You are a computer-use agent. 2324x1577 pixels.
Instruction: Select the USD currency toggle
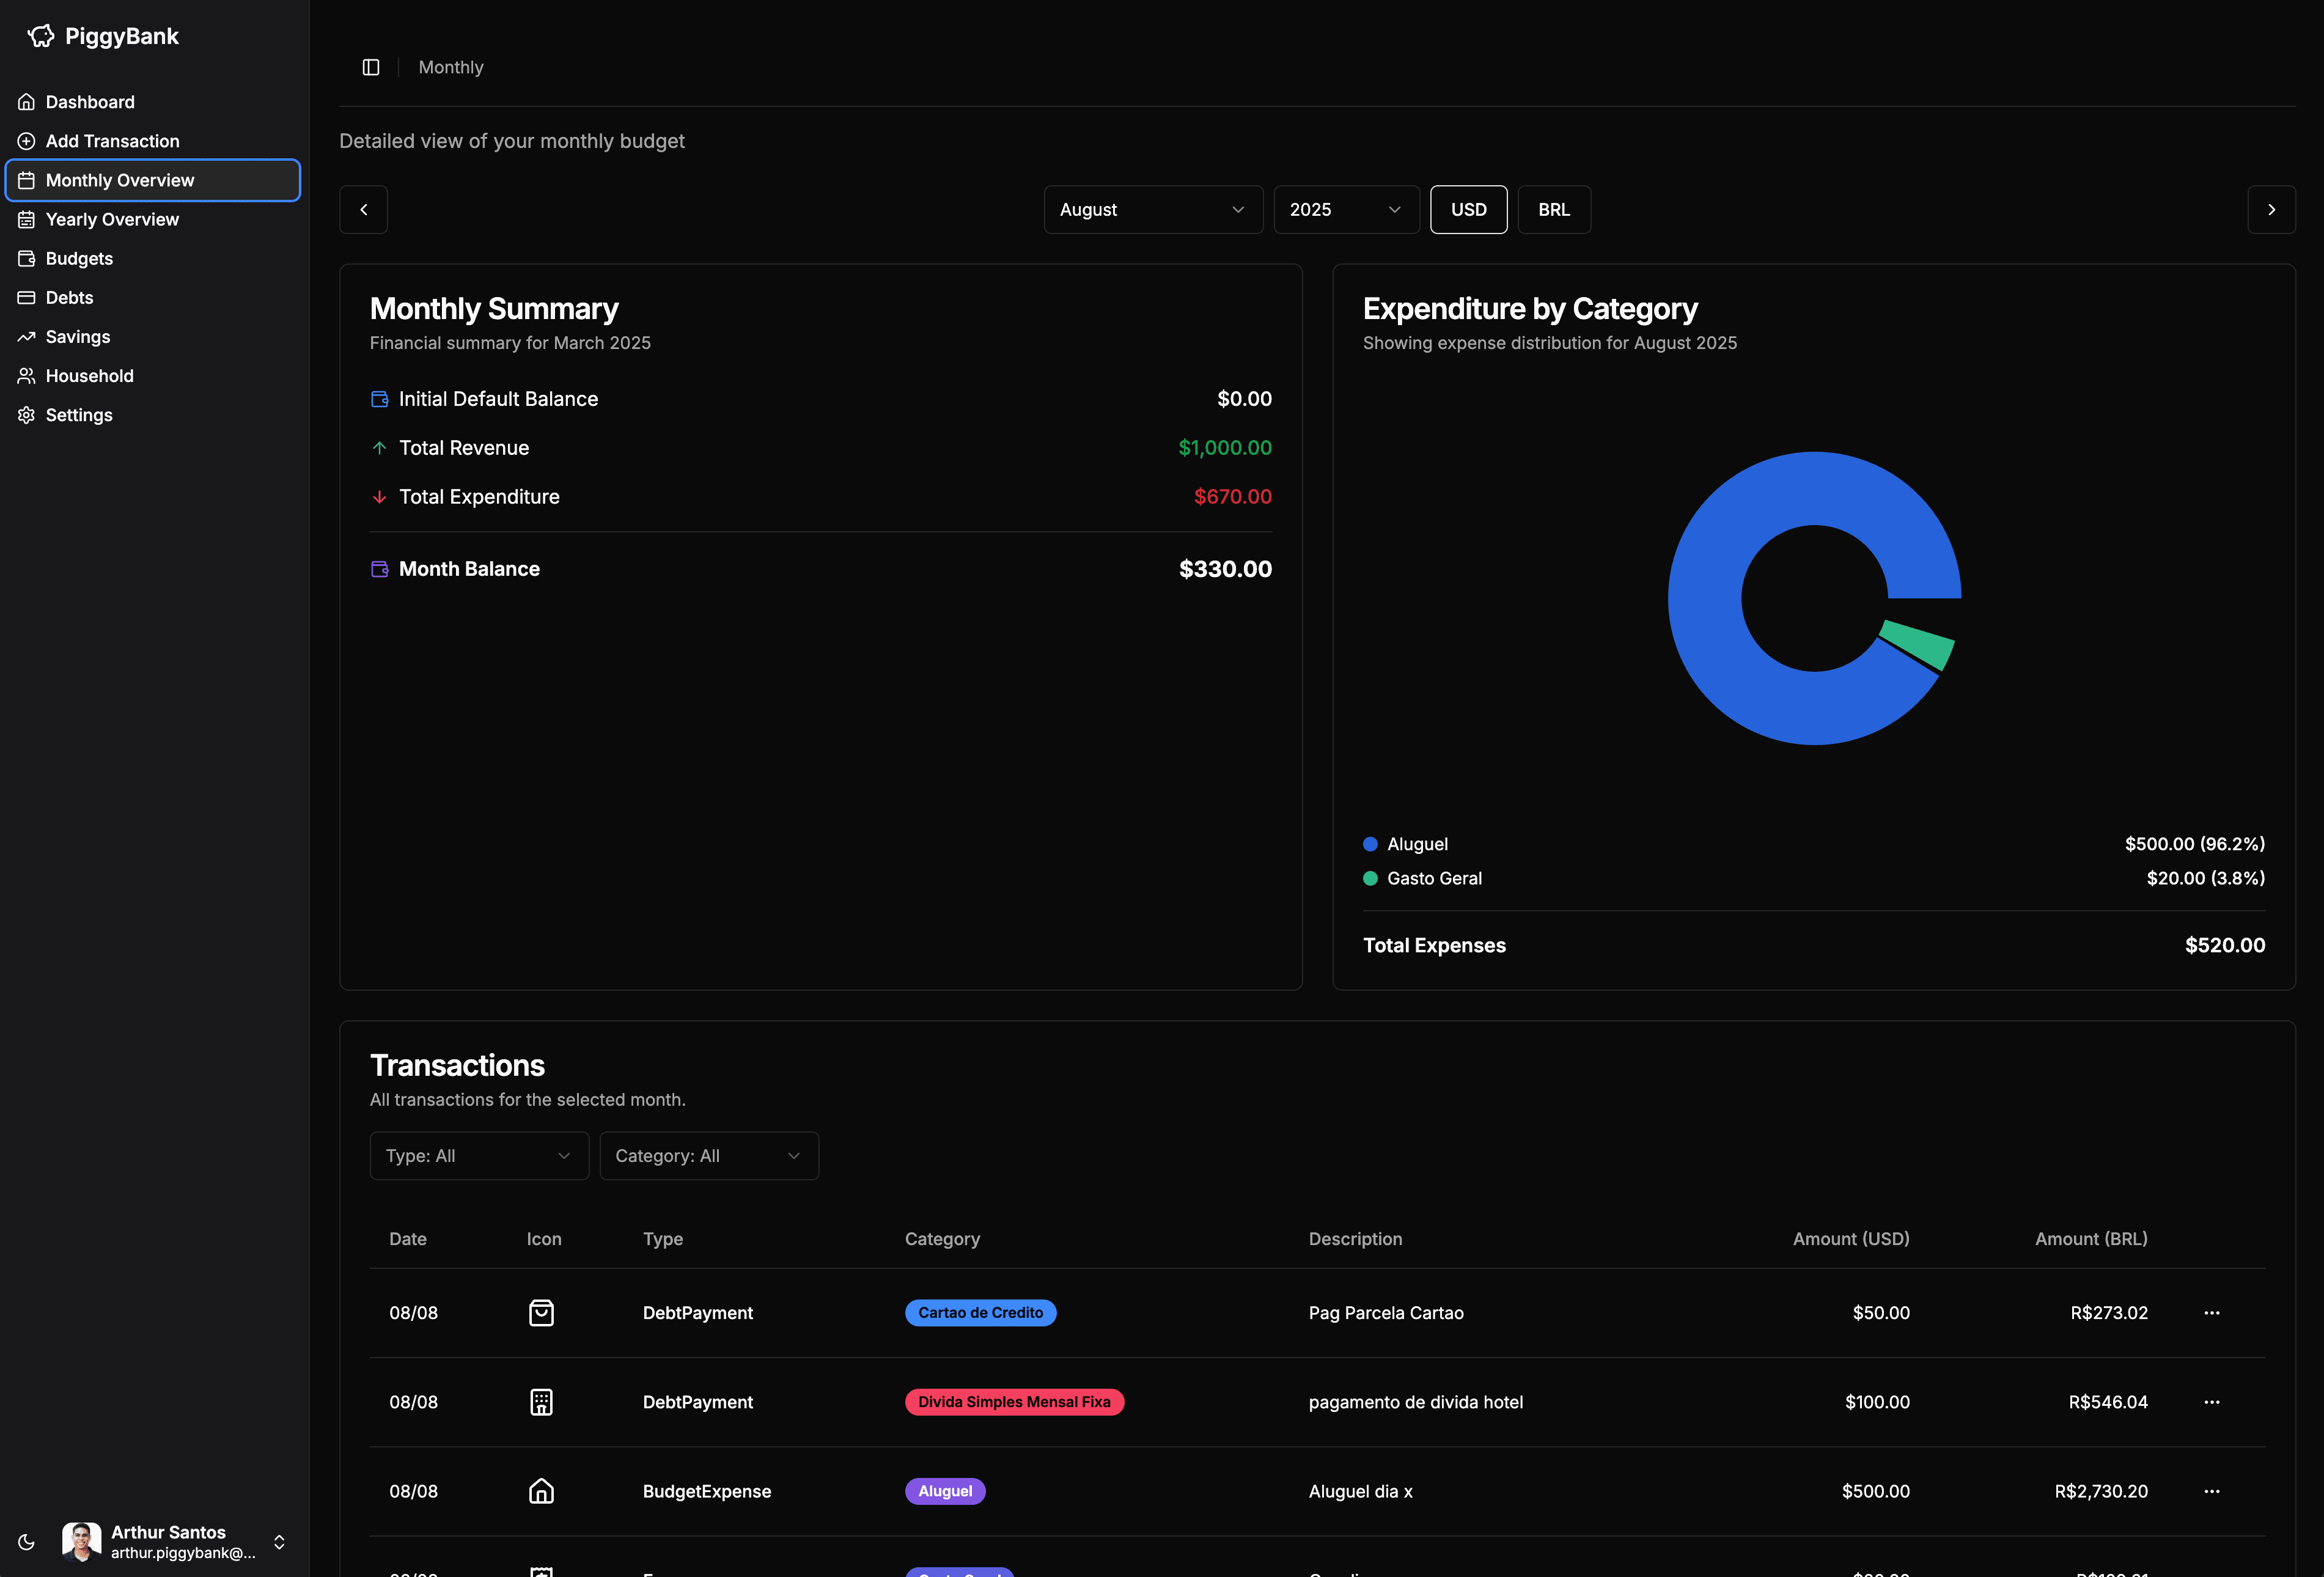coord(1468,209)
